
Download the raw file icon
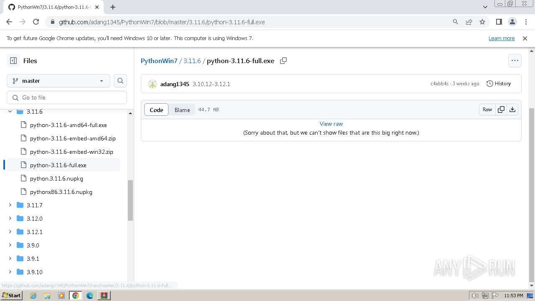coord(512,110)
